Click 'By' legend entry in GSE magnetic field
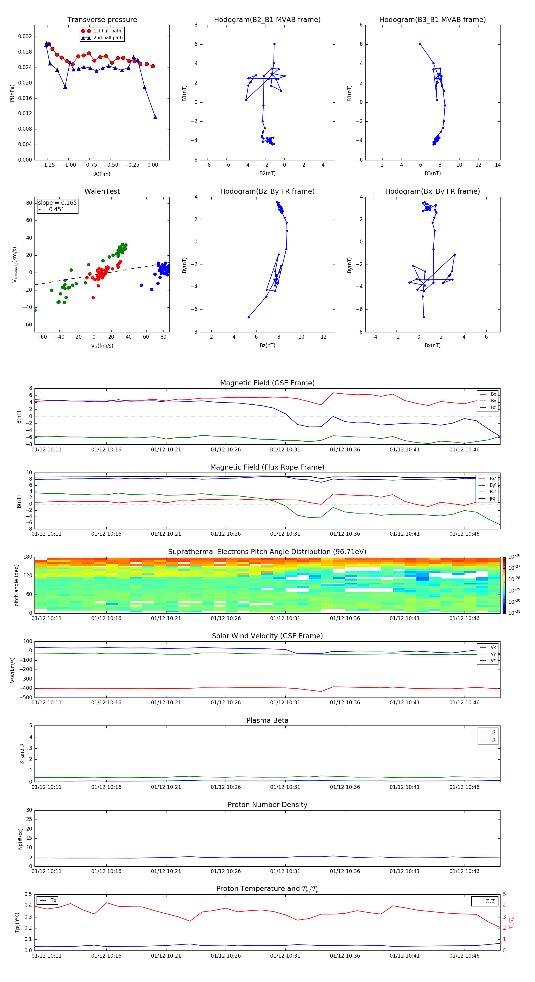Image resolution: width=535 pixels, height=982 pixels. point(488,401)
